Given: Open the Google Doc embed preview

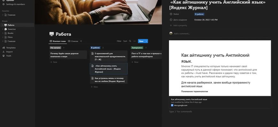Looking at the screenshot, I should coord(220,68).
